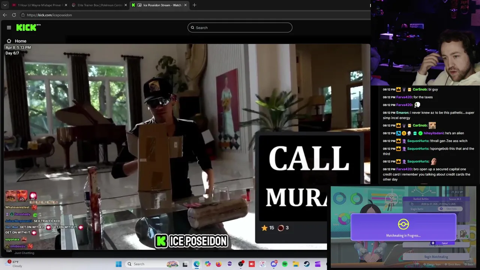Image resolution: width=480 pixels, height=270 pixels.
Task: Close the Ice Poseidon Stream tab
Action: click(x=185, y=5)
